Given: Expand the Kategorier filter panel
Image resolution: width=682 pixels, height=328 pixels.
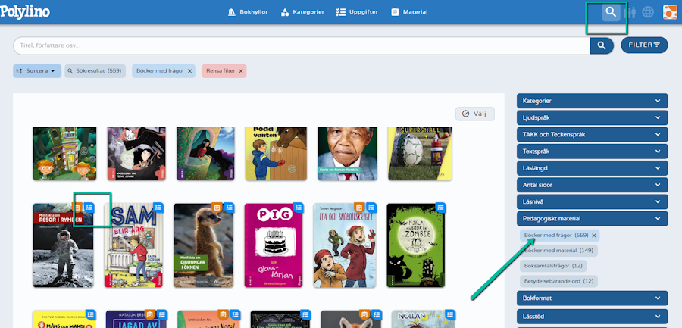Looking at the screenshot, I should pos(592,101).
